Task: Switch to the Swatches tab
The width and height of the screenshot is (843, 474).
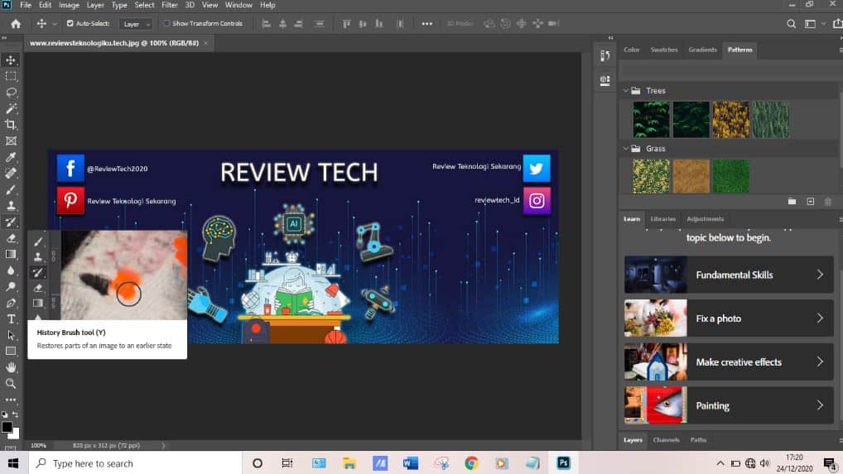Action: 663,50
